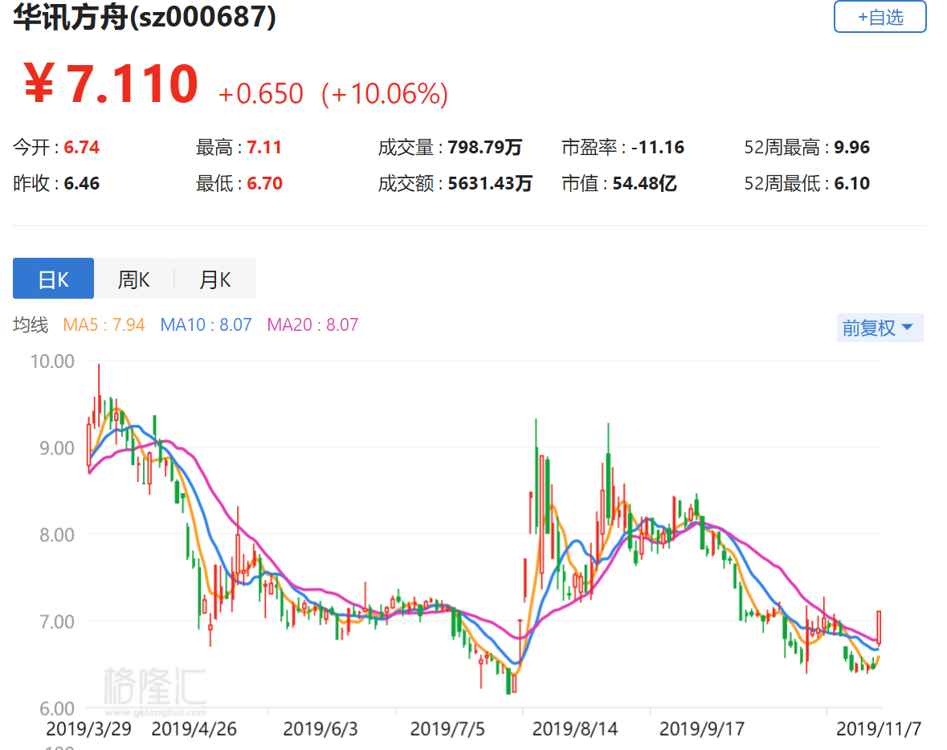Click the stock title 华讯方舟(sz000687)

click(x=145, y=16)
